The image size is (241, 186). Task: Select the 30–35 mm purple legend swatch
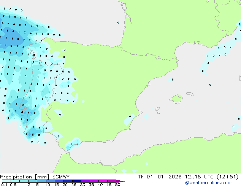85,181
